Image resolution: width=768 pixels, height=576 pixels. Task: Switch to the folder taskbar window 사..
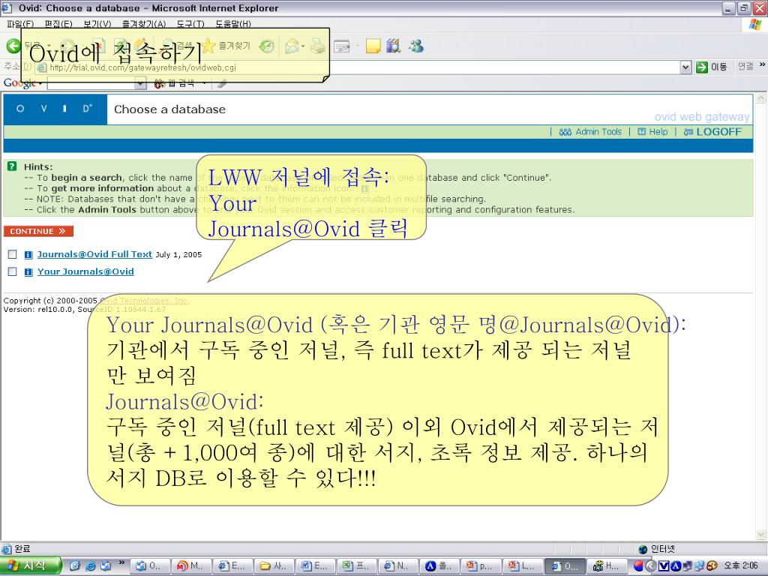274,565
